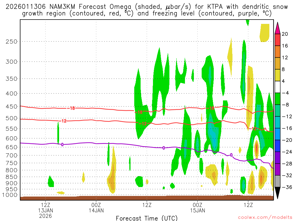
Task: Click the Forecast Time (UTC) axis title
Action: click(x=147, y=218)
